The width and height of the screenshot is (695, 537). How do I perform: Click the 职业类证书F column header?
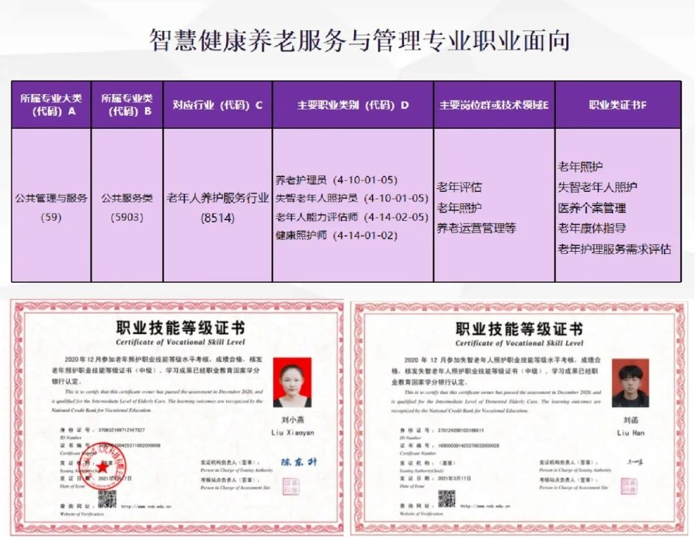click(x=618, y=105)
